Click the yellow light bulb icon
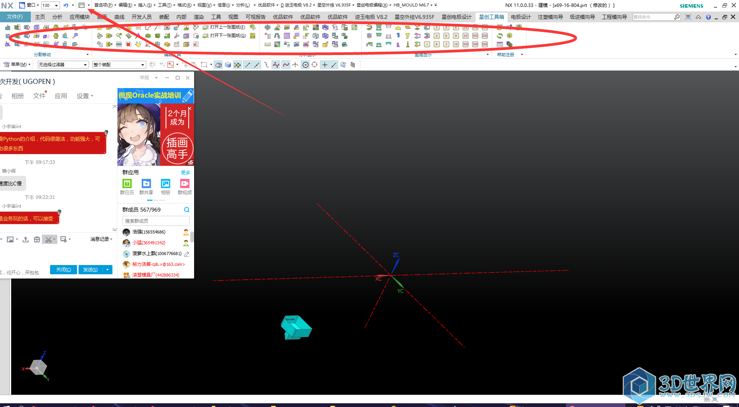Screen dimensions: 739x407 click(x=138, y=44)
